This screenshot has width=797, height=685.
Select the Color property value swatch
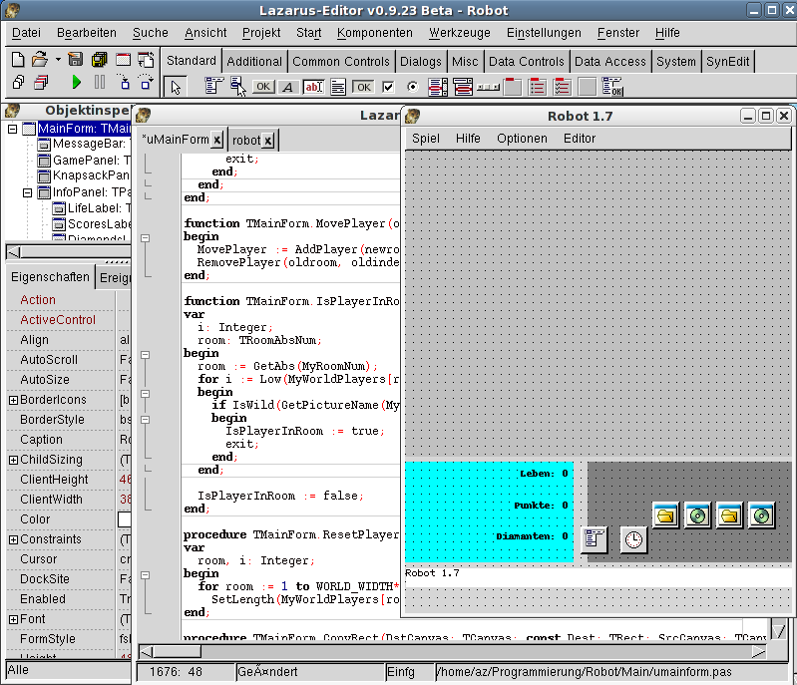(124, 519)
